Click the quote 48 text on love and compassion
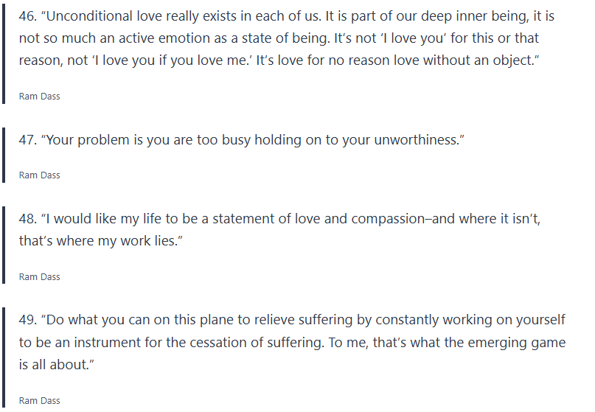 (280, 230)
